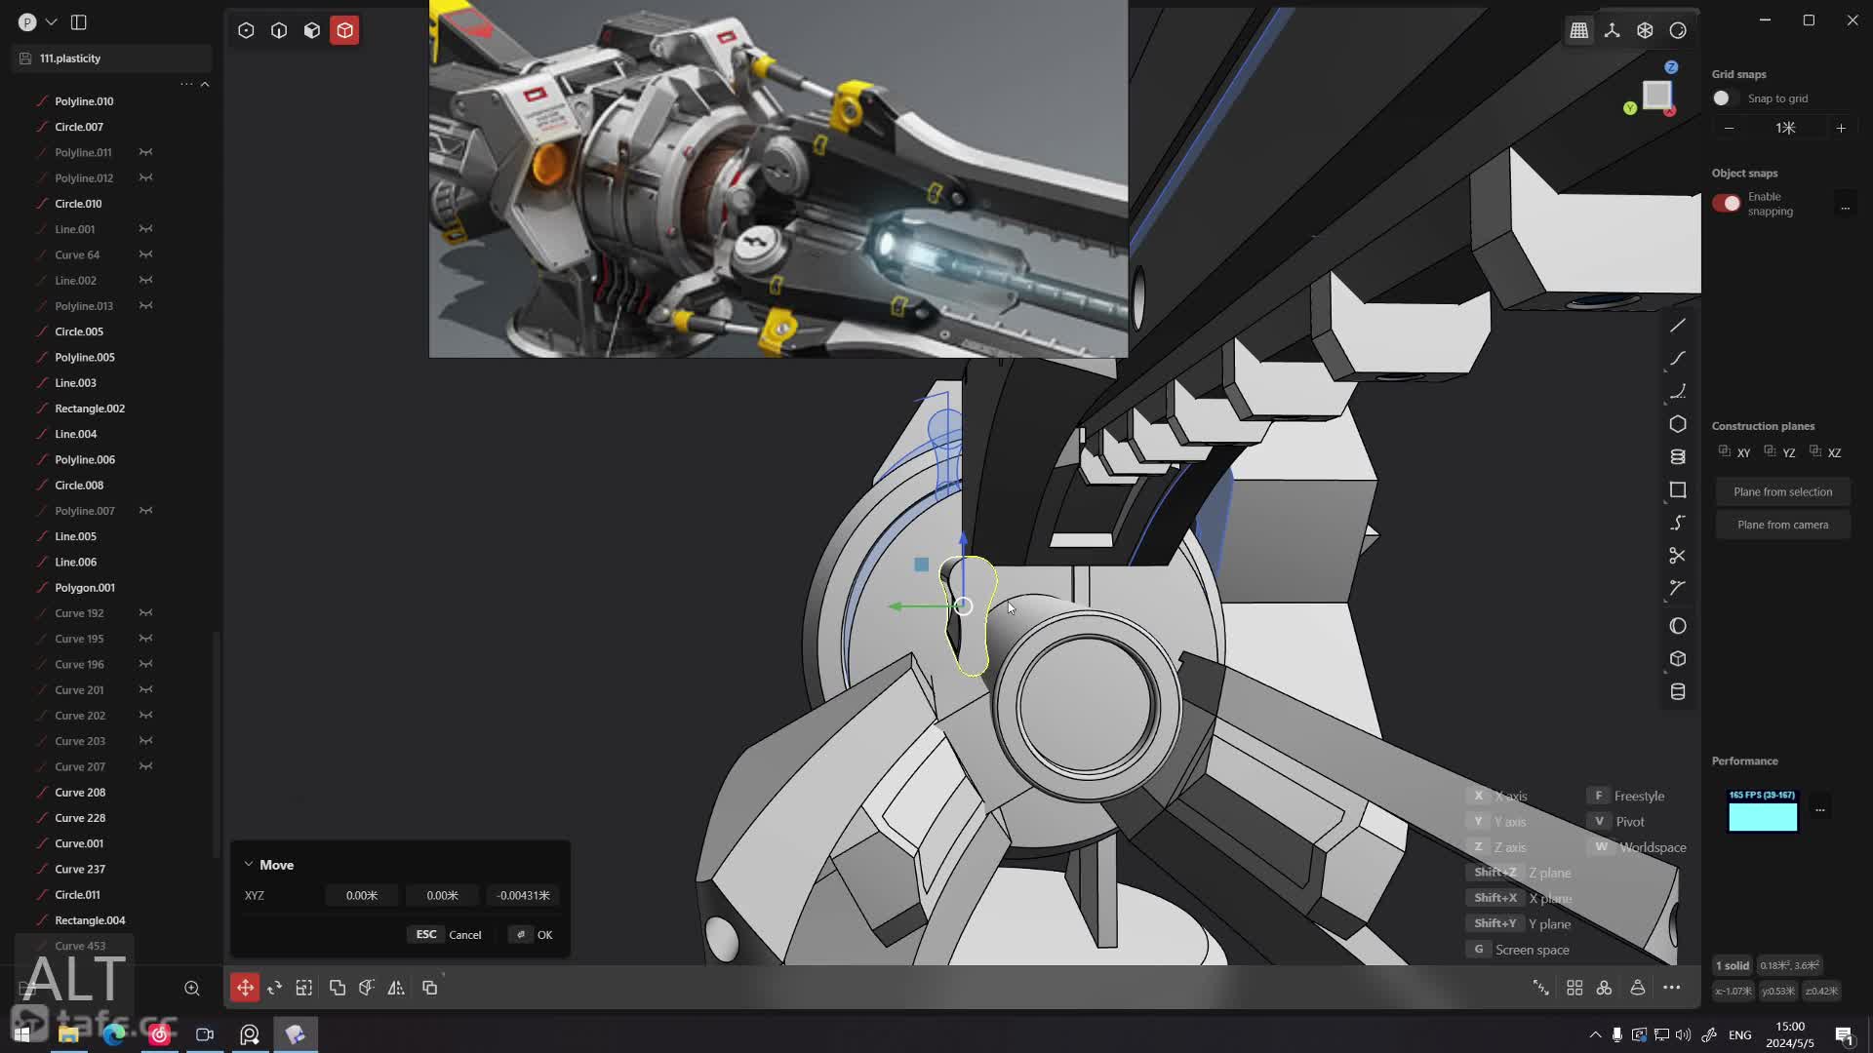Select the Spiral tool icon
The width and height of the screenshot is (1873, 1053).
coord(1678,457)
